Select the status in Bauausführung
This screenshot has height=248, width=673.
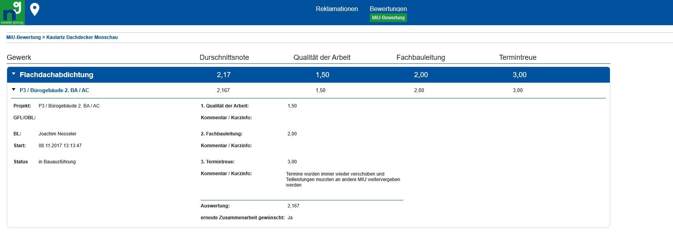click(57, 162)
